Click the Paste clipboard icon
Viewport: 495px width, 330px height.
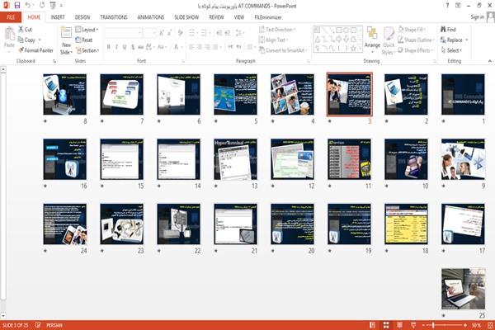point(9,34)
